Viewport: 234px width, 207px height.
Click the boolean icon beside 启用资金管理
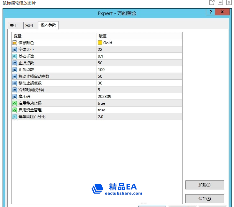[x=15, y=110]
